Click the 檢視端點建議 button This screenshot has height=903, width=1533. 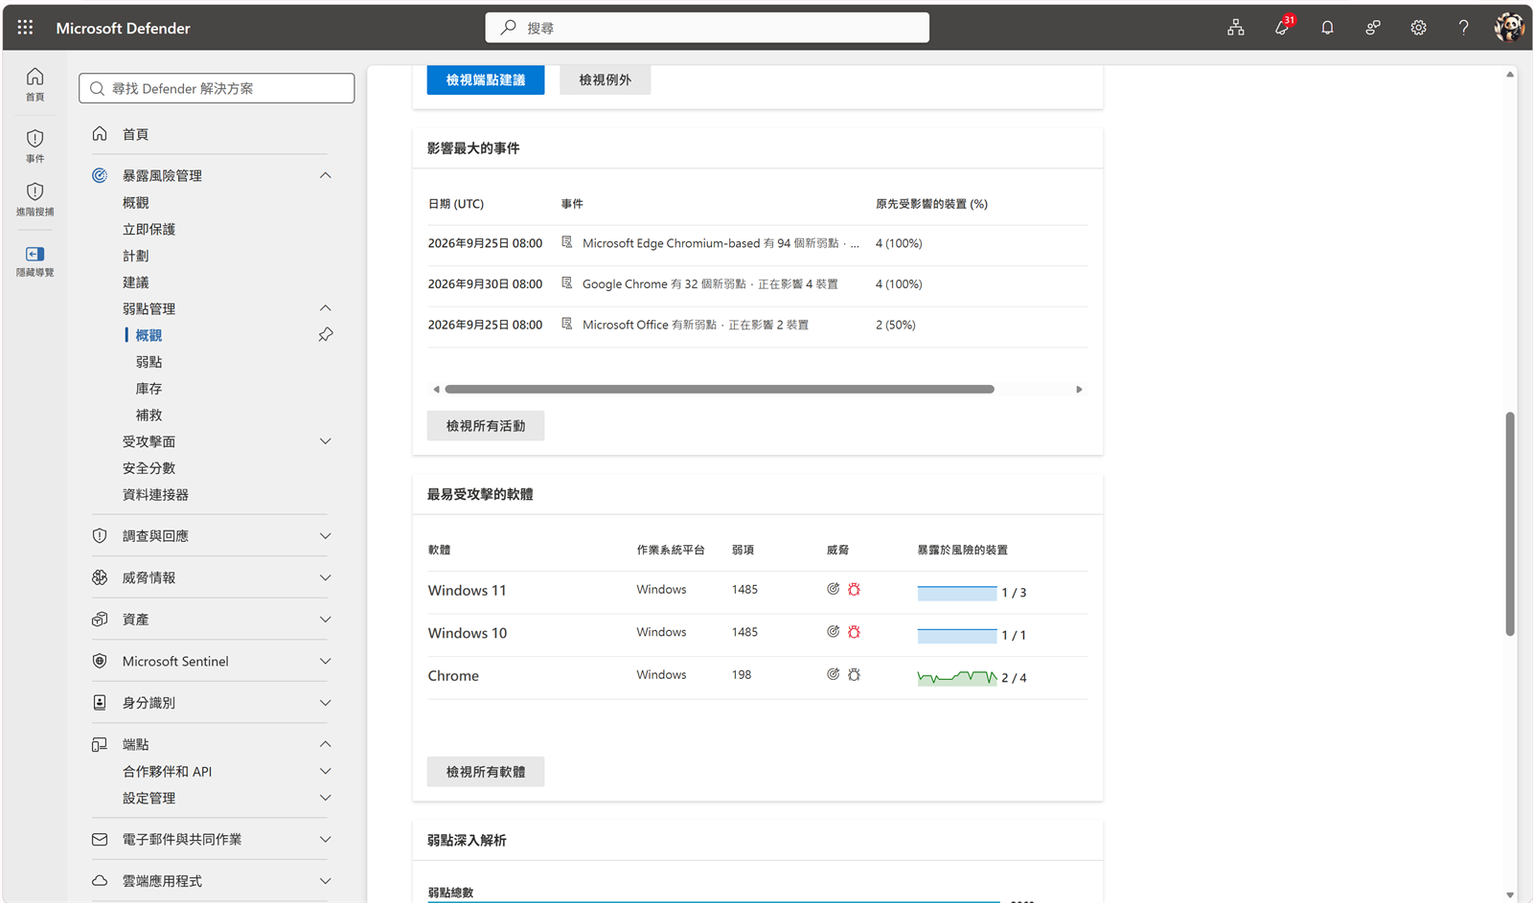click(486, 80)
